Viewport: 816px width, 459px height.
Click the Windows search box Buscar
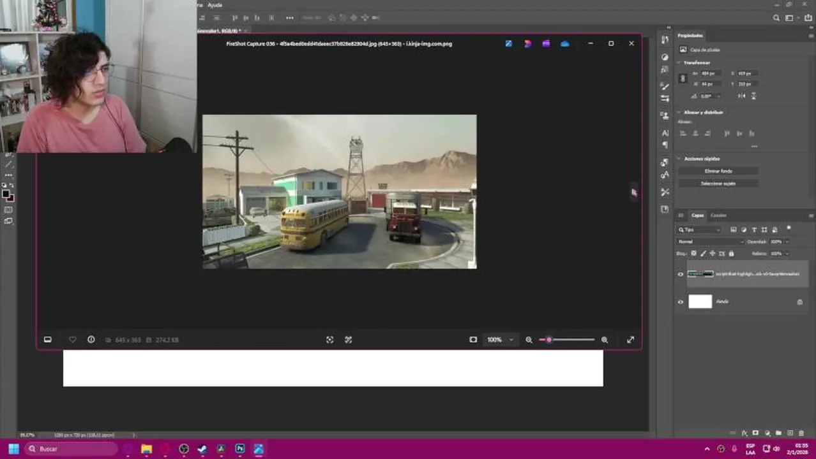(72, 449)
